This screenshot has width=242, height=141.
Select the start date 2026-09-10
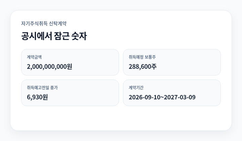[x=145, y=97]
